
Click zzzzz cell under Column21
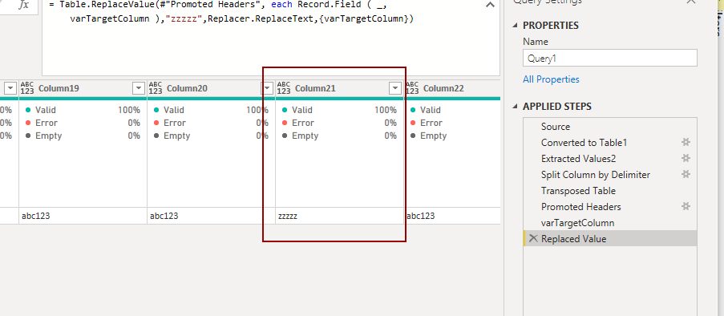pyautogui.click(x=339, y=216)
